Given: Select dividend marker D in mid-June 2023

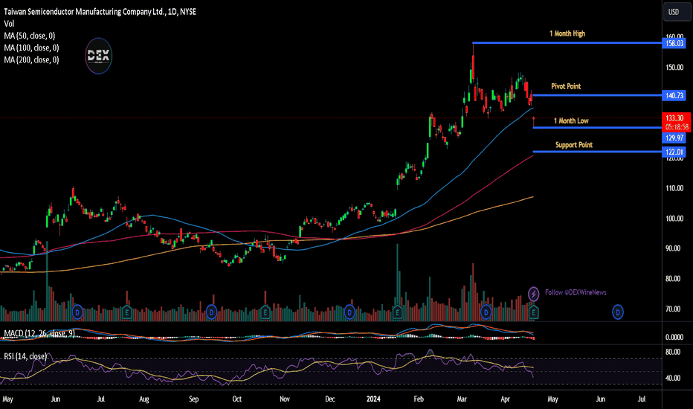Looking at the screenshot, I should click(77, 312).
